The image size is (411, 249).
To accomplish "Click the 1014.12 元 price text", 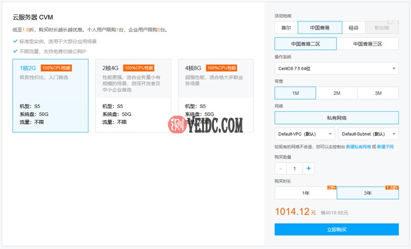I will (295, 212).
